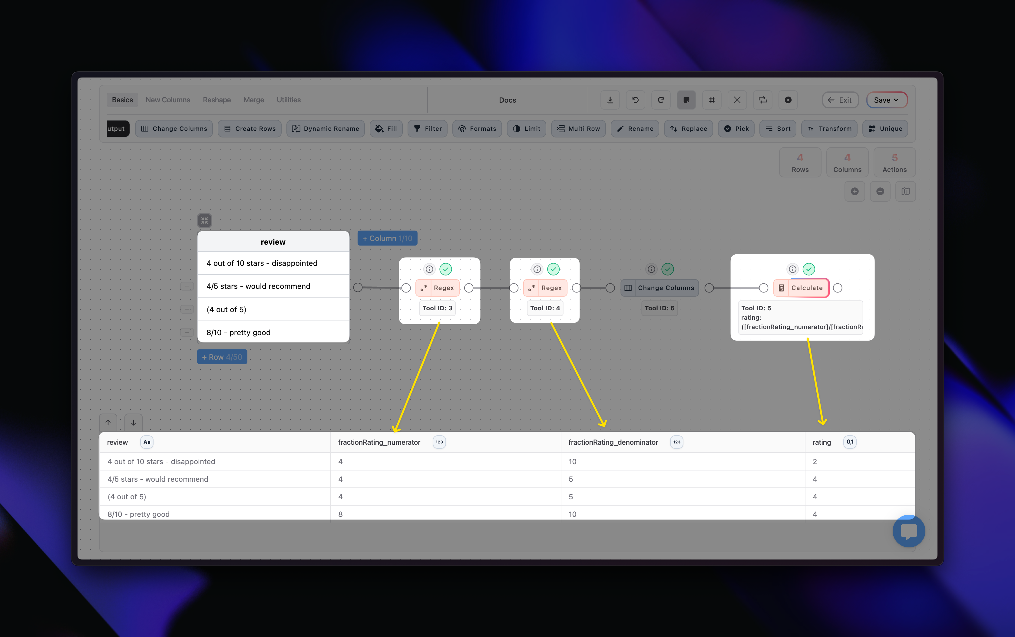This screenshot has height=637, width=1015.
Task: Switch to the Basics tab
Action: 122,100
